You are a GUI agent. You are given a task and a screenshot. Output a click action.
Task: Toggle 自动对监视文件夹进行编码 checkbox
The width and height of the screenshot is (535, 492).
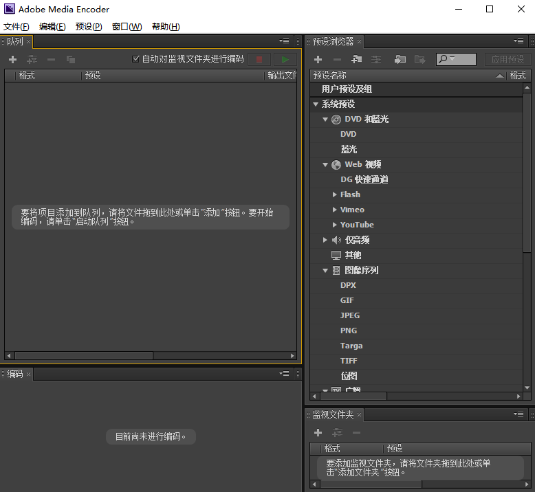135,59
